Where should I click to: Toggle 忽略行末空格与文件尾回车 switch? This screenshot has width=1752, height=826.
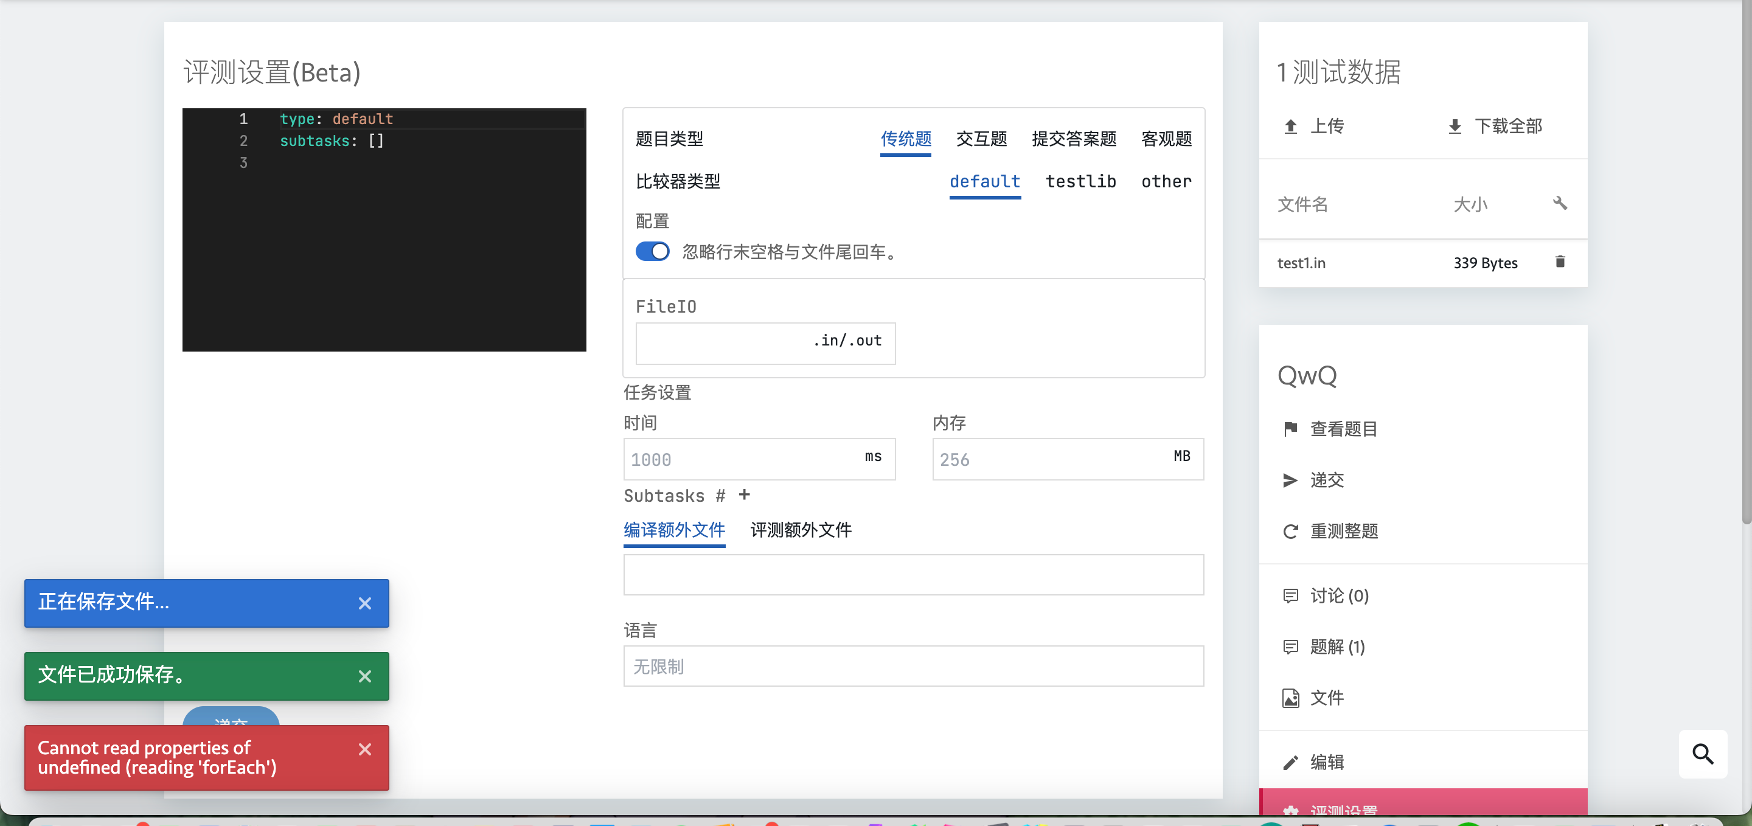point(652,251)
